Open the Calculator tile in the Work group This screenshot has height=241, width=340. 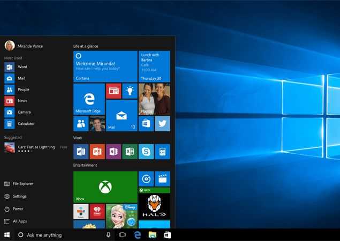162,152
